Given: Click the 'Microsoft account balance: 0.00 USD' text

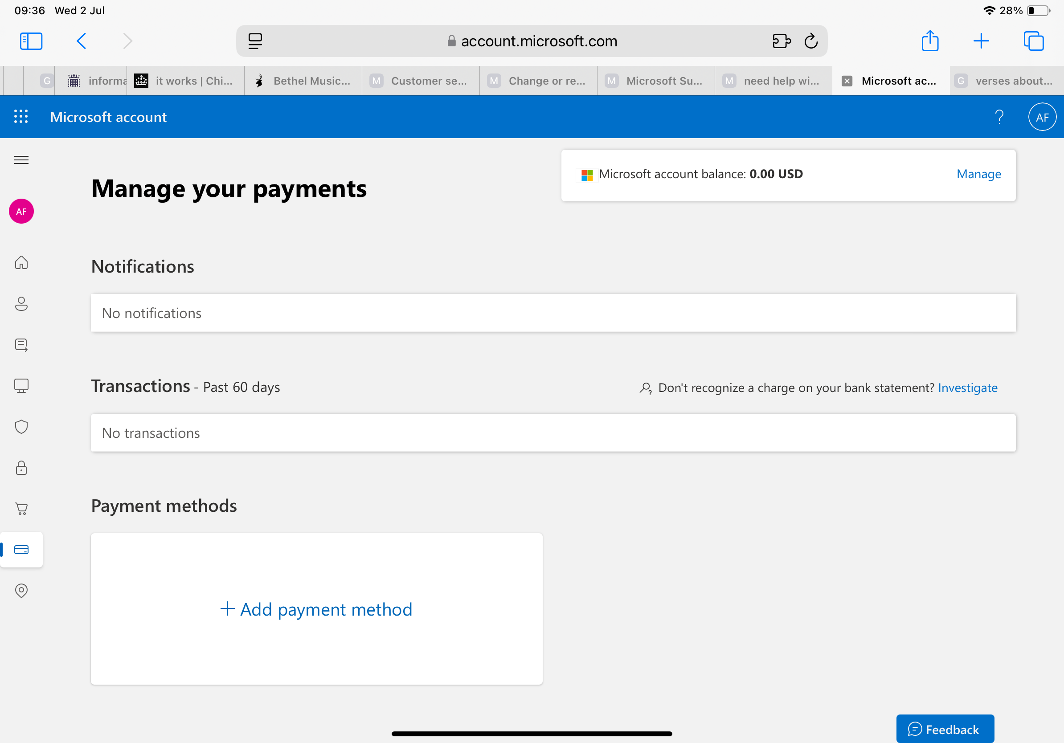Looking at the screenshot, I should coord(701,174).
